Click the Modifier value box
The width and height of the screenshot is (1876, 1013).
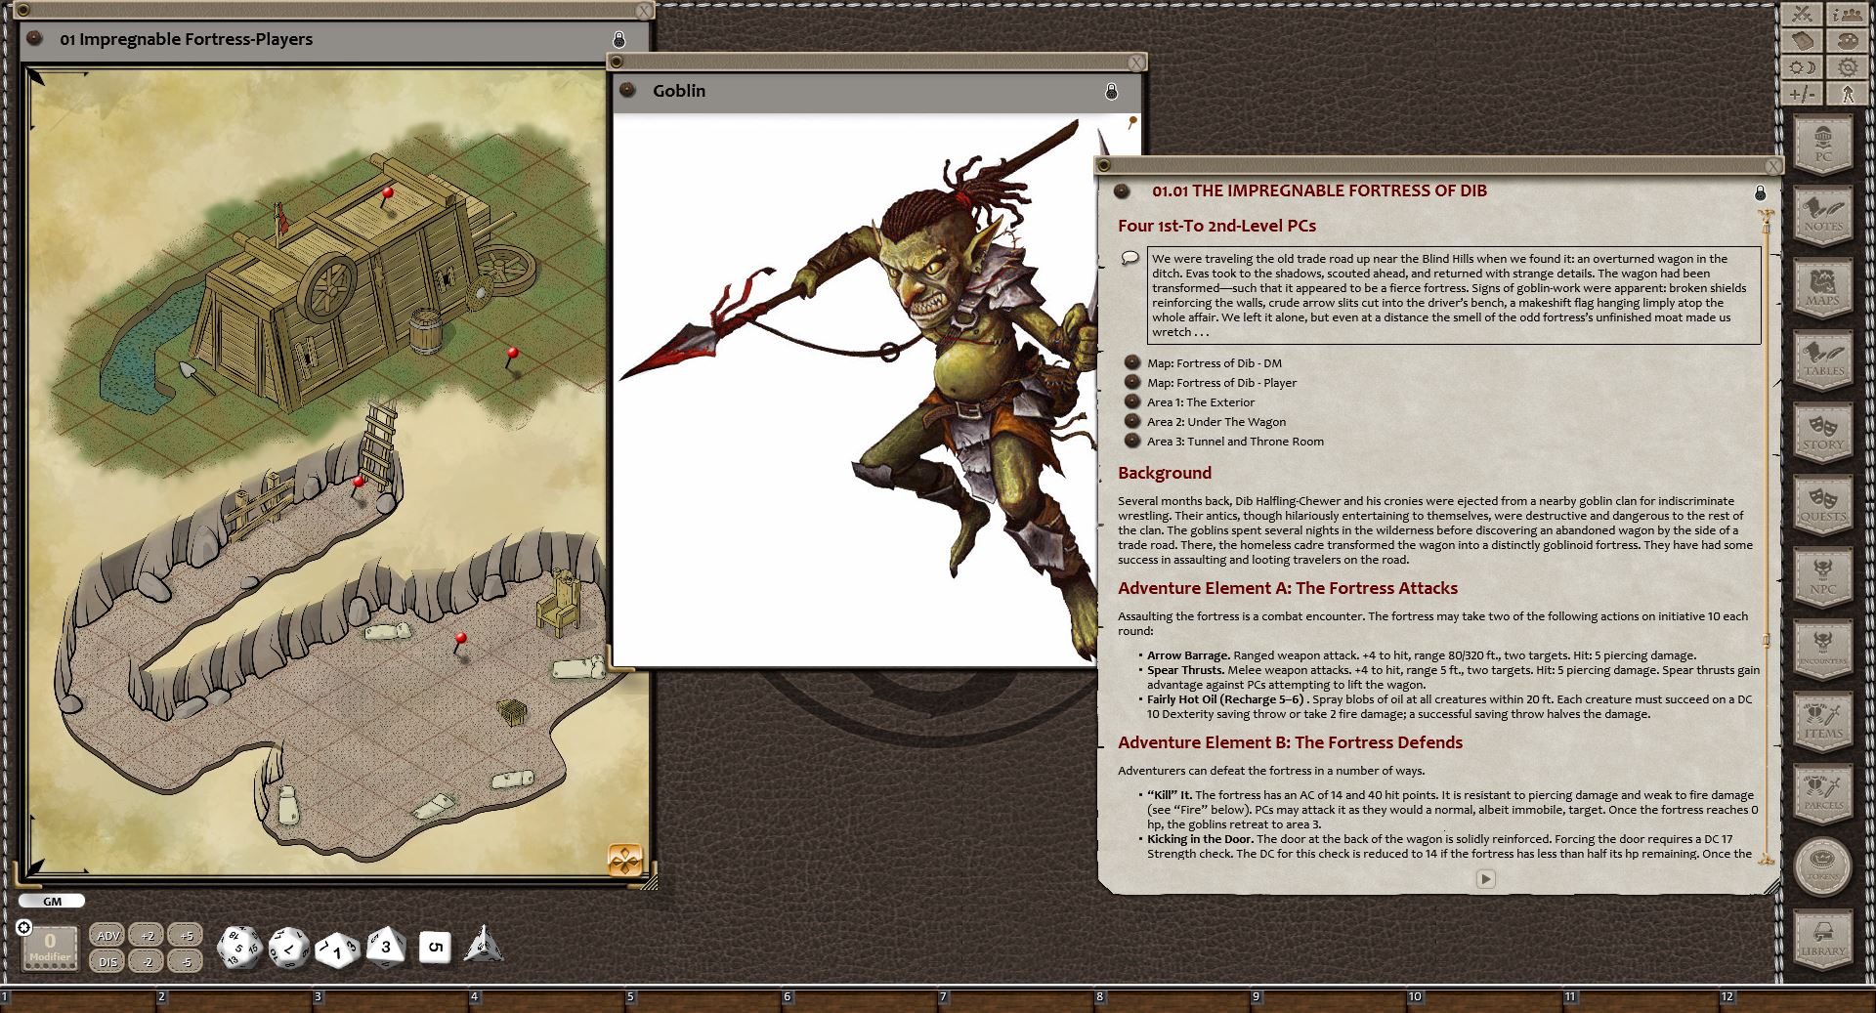pyautogui.click(x=50, y=946)
